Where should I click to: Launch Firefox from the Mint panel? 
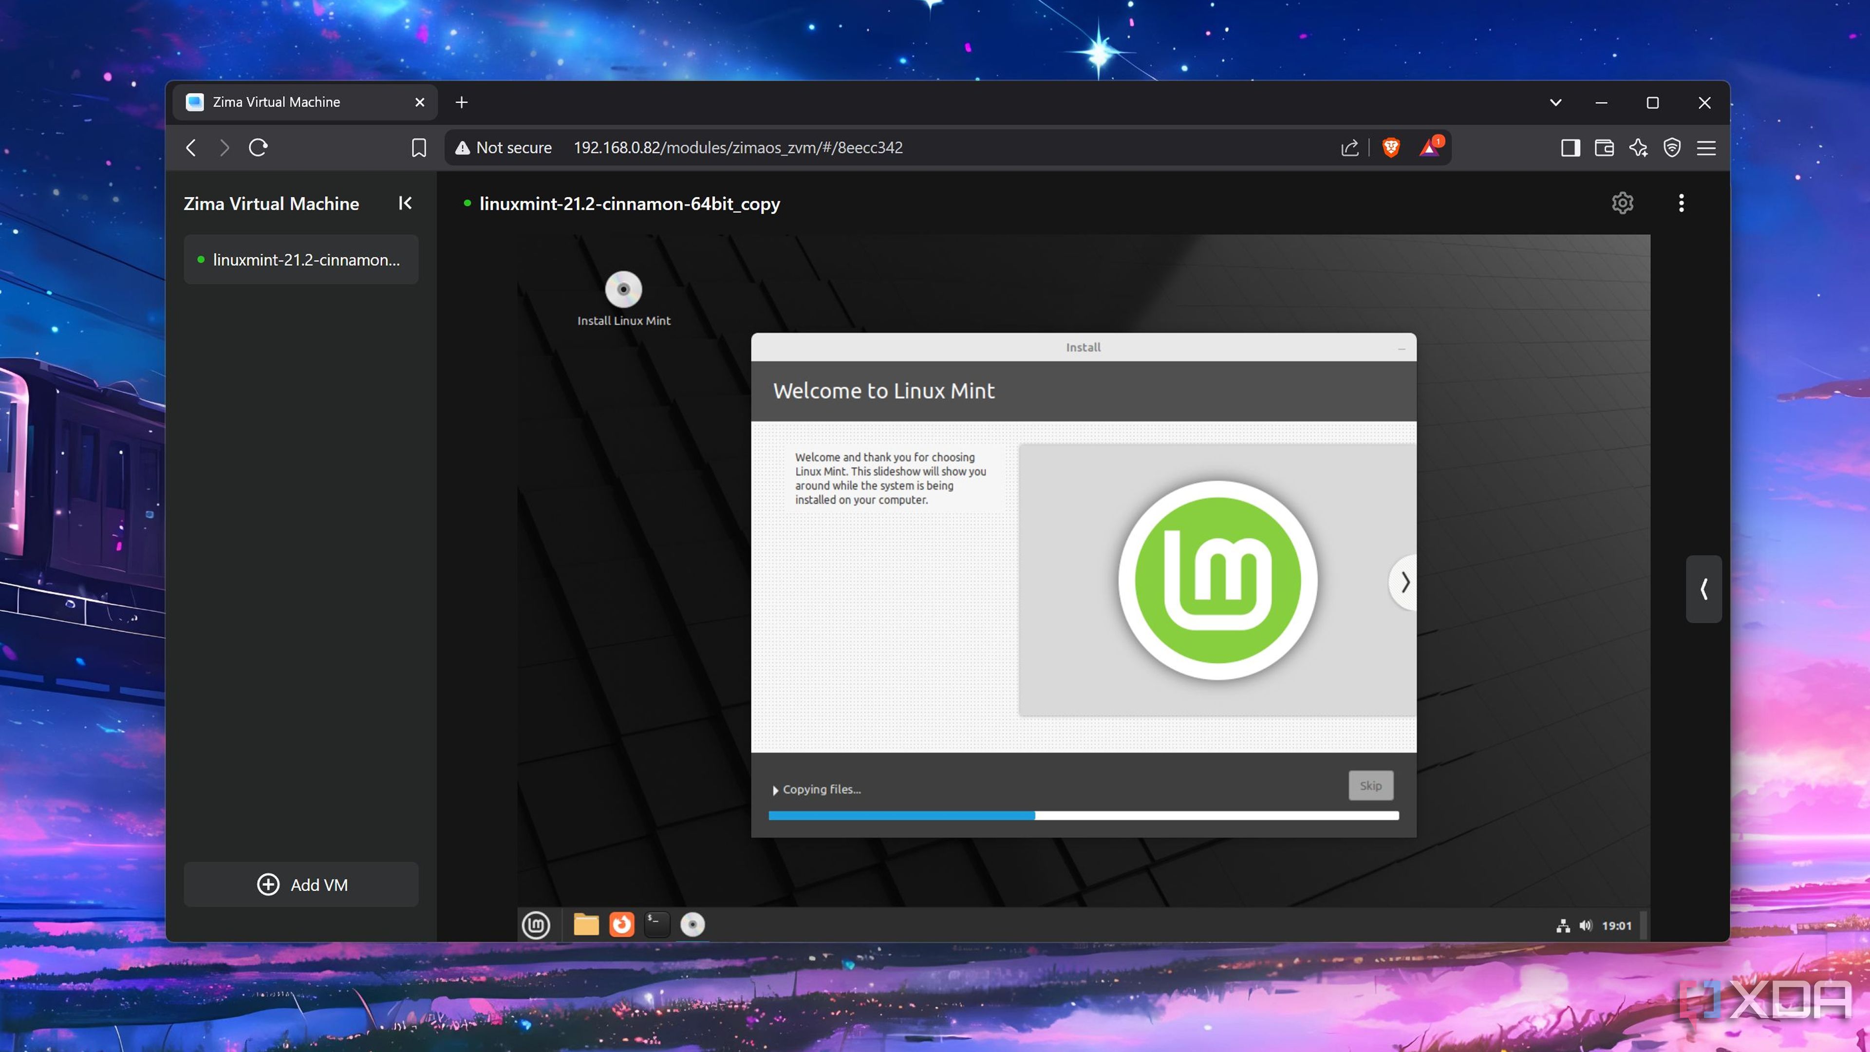621,924
